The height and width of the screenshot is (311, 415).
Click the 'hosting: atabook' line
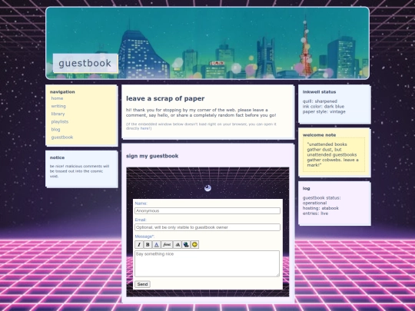320,208
